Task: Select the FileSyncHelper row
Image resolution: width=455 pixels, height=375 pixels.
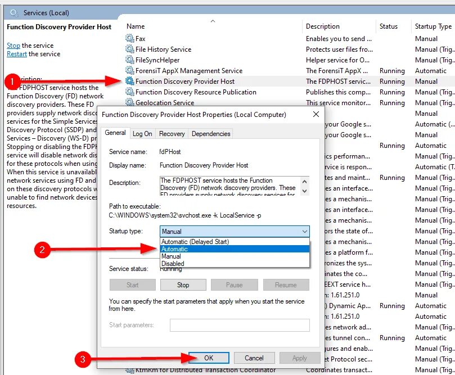Action: [157, 60]
